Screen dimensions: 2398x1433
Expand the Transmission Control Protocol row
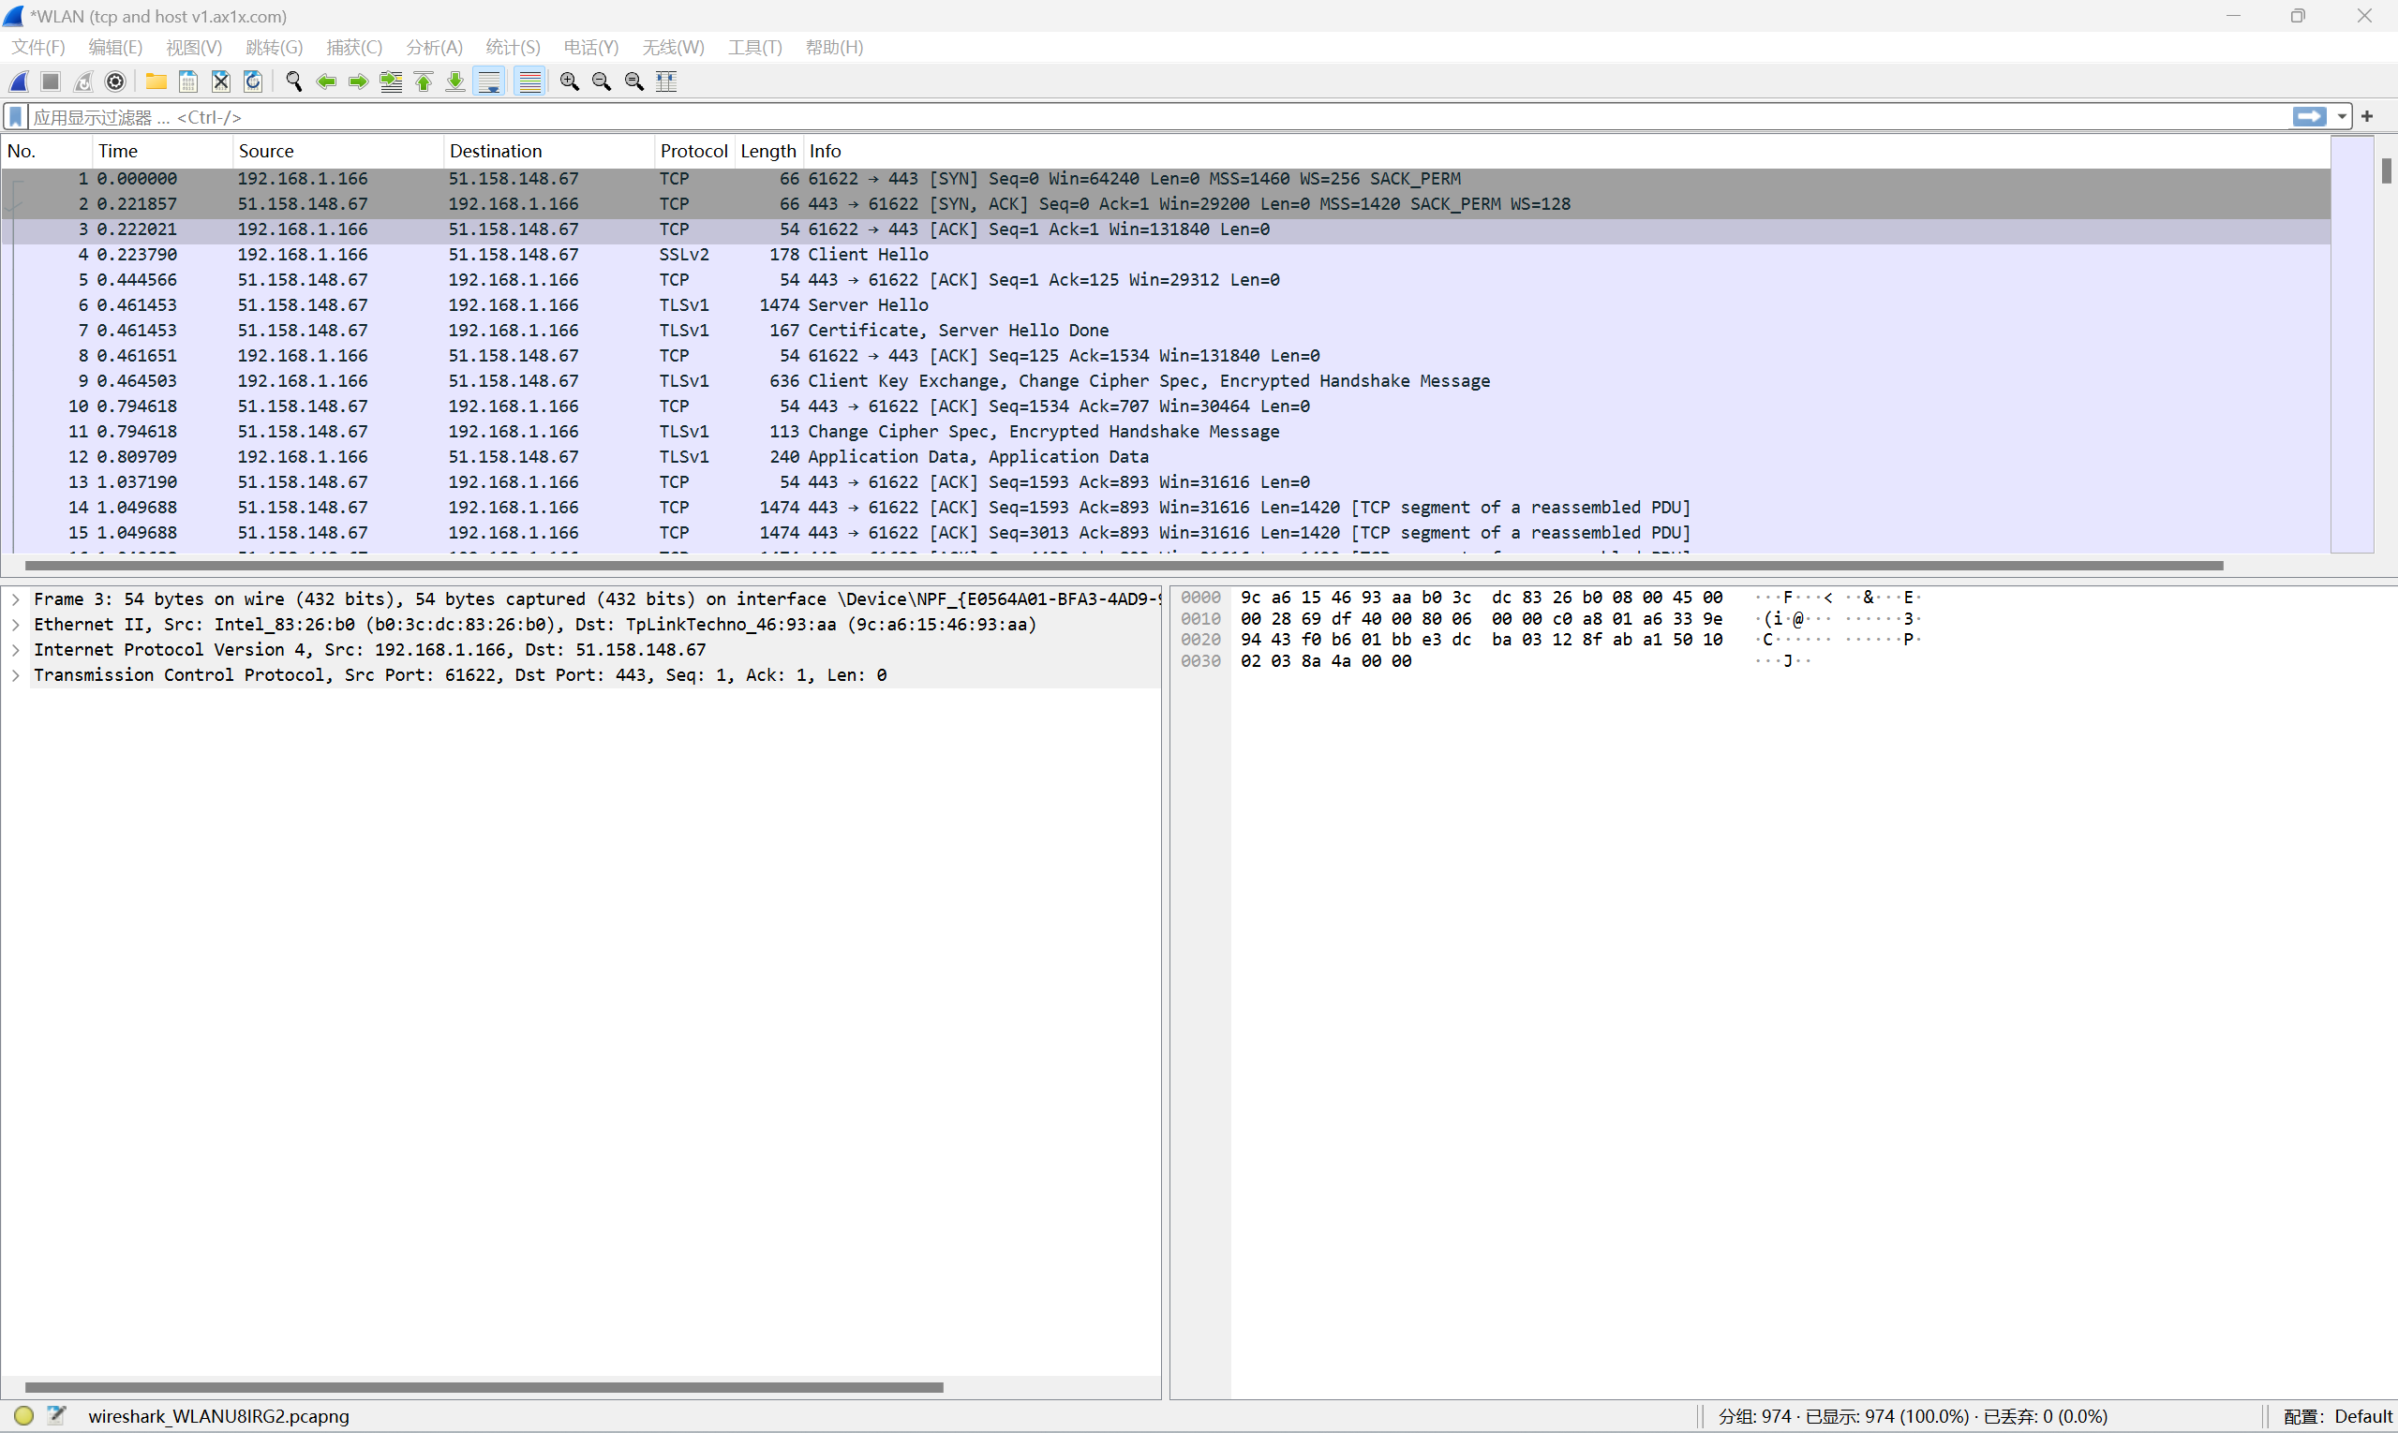[x=17, y=675]
